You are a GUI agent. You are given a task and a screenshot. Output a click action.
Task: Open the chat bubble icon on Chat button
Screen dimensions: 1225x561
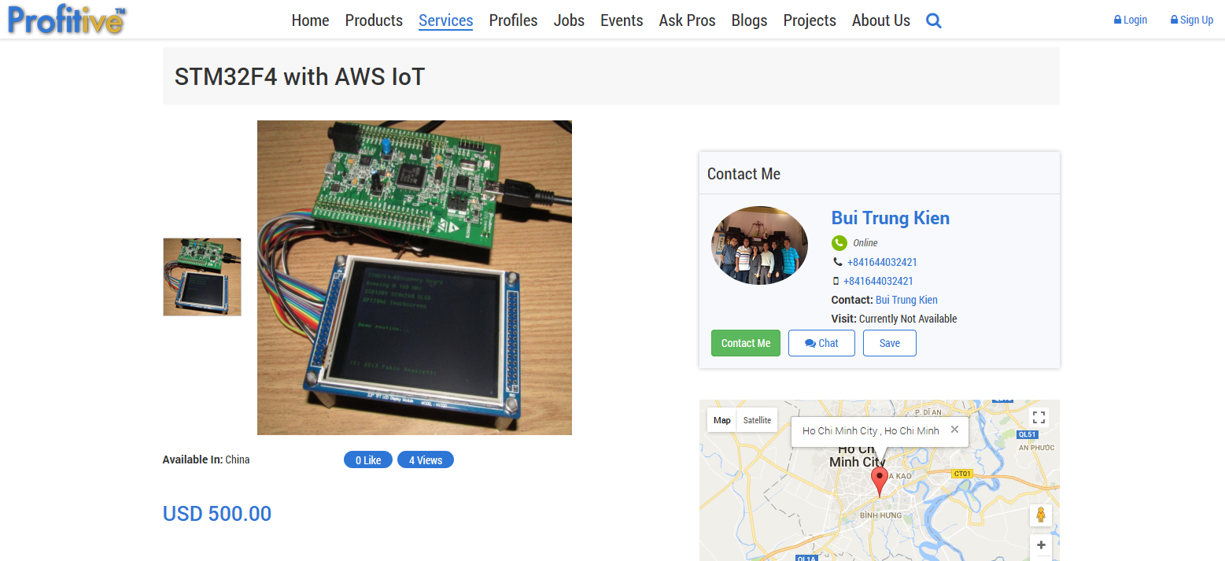tap(811, 342)
